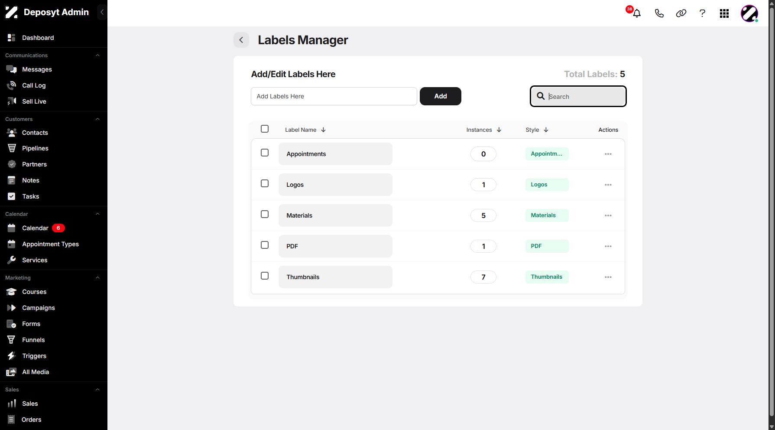The width and height of the screenshot is (775, 430).
Task: Click the Deposyt logo icon
Action: point(12,13)
